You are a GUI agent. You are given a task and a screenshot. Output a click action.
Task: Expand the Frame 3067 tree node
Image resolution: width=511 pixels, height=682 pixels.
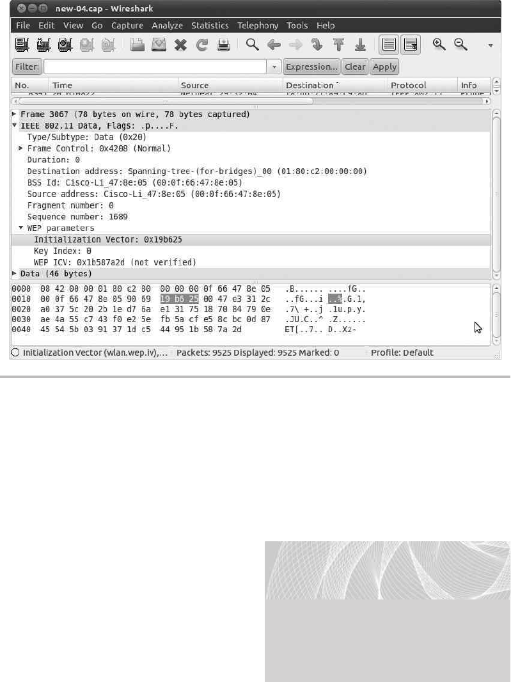pos(14,114)
